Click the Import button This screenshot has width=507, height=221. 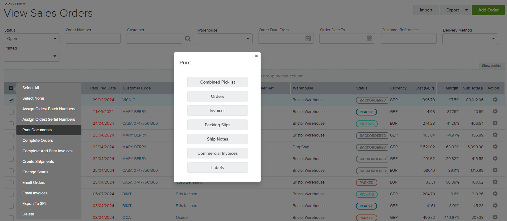point(426,10)
